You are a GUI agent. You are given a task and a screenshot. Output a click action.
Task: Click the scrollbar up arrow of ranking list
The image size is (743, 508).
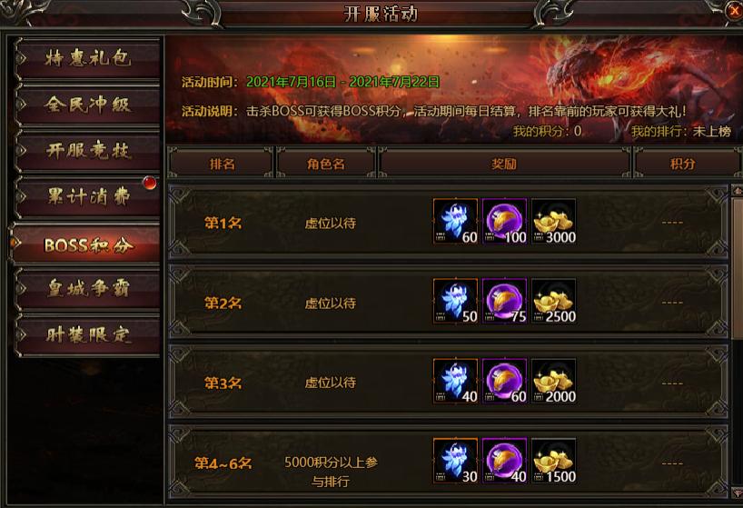[738, 191]
